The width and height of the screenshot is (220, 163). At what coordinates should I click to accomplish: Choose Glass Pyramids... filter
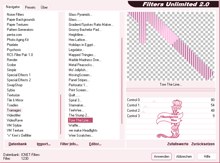pos(81,15)
